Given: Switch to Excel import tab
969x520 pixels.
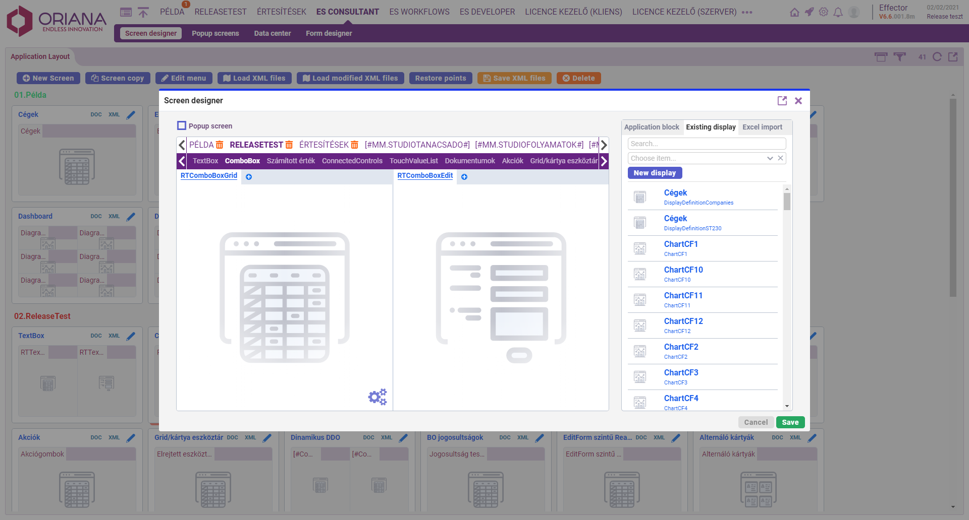Looking at the screenshot, I should 762,127.
